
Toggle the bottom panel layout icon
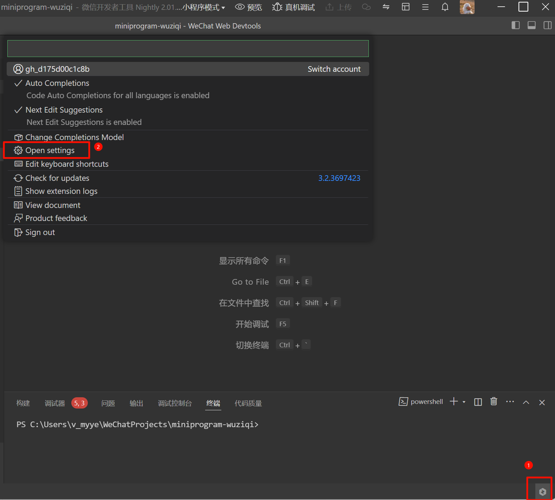(531, 25)
